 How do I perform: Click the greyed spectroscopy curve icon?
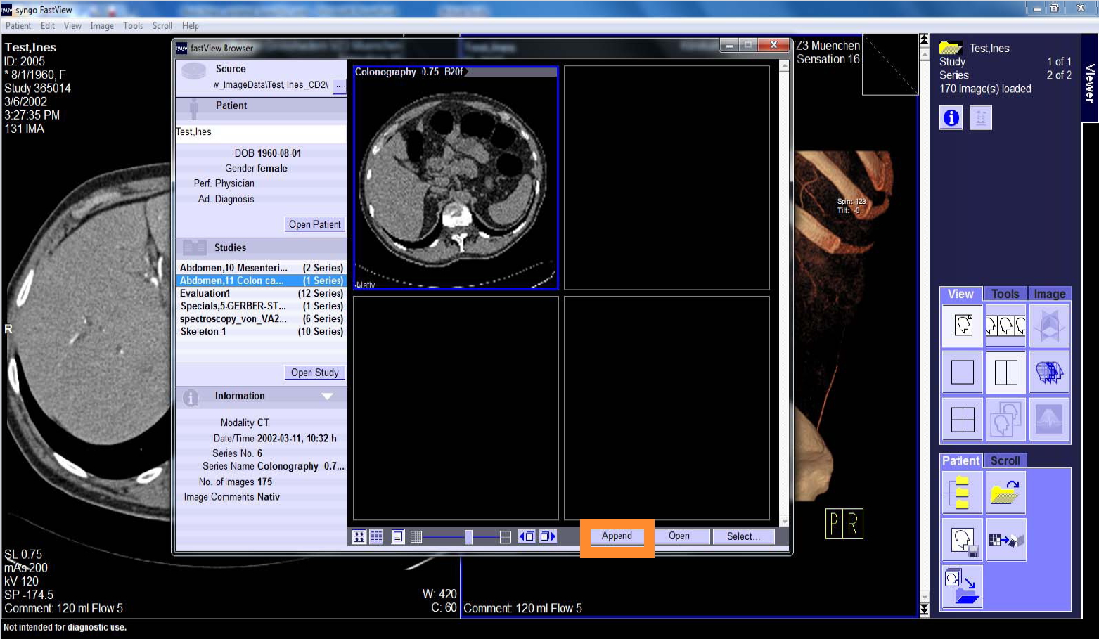coord(1049,420)
